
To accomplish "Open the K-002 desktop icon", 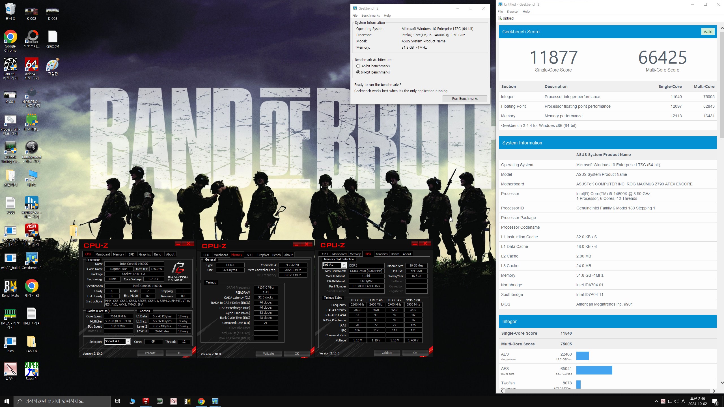I will coord(31,14).
